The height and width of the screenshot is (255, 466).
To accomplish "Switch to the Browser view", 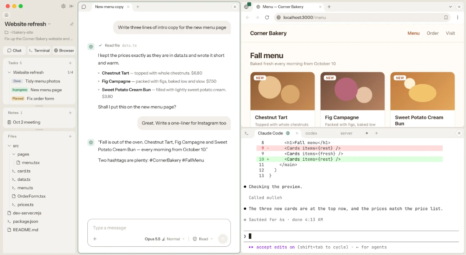I will point(64,50).
